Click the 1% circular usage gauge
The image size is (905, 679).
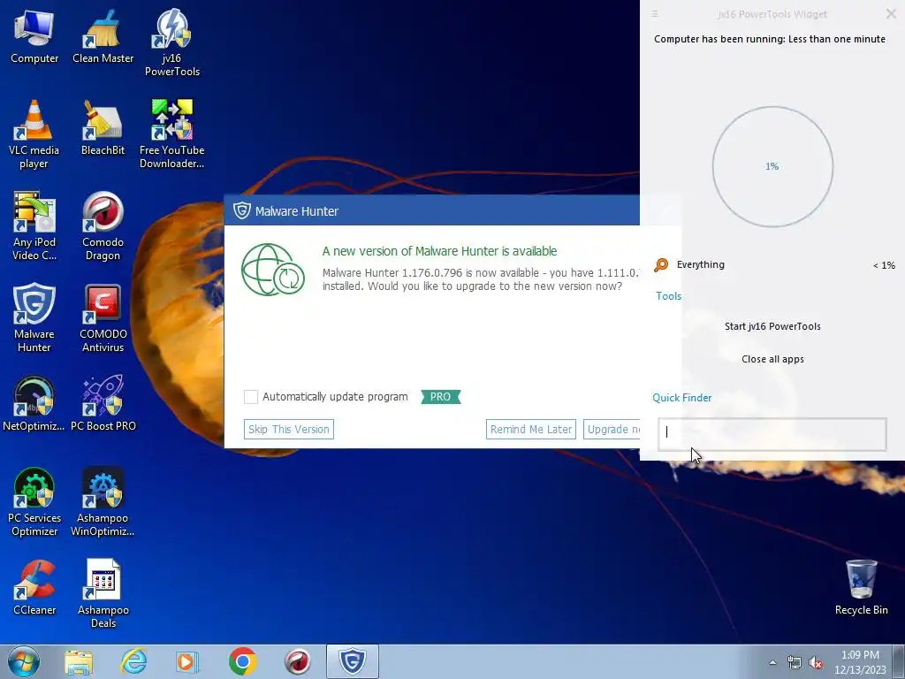tap(772, 166)
